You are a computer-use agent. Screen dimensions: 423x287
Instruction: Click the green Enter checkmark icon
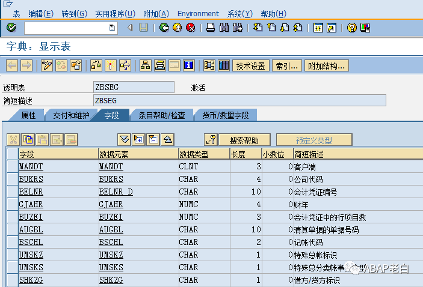coord(11,28)
